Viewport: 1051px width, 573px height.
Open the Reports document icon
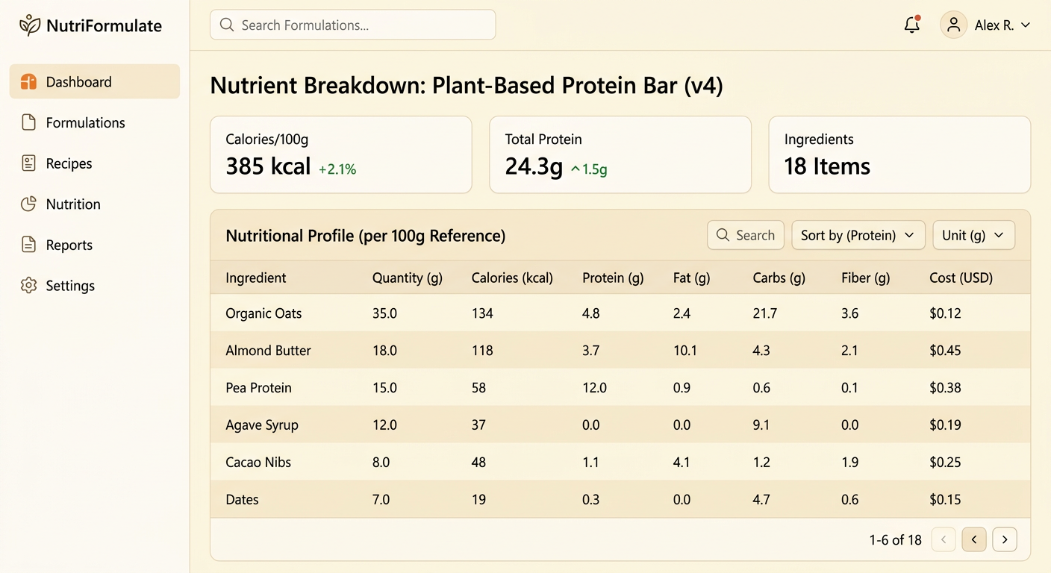[28, 245]
